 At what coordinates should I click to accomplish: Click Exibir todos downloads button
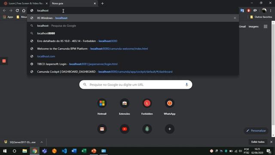258,142
